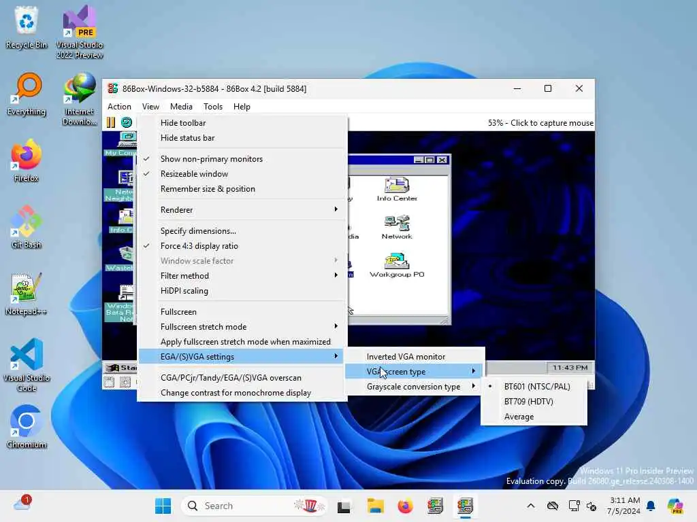697x522 pixels.
Task: Choose Specify dimensions... menu entry
Action: point(242,231)
